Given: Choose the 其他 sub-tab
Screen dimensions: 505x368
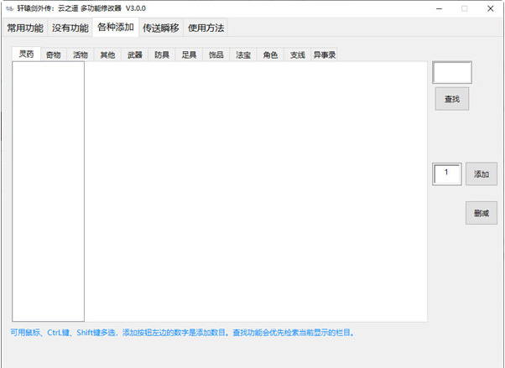Looking at the screenshot, I should [x=107, y=54].
